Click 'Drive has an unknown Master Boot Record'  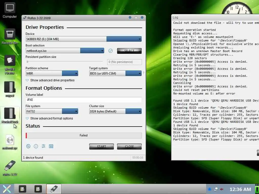click(x=208, y=51)
